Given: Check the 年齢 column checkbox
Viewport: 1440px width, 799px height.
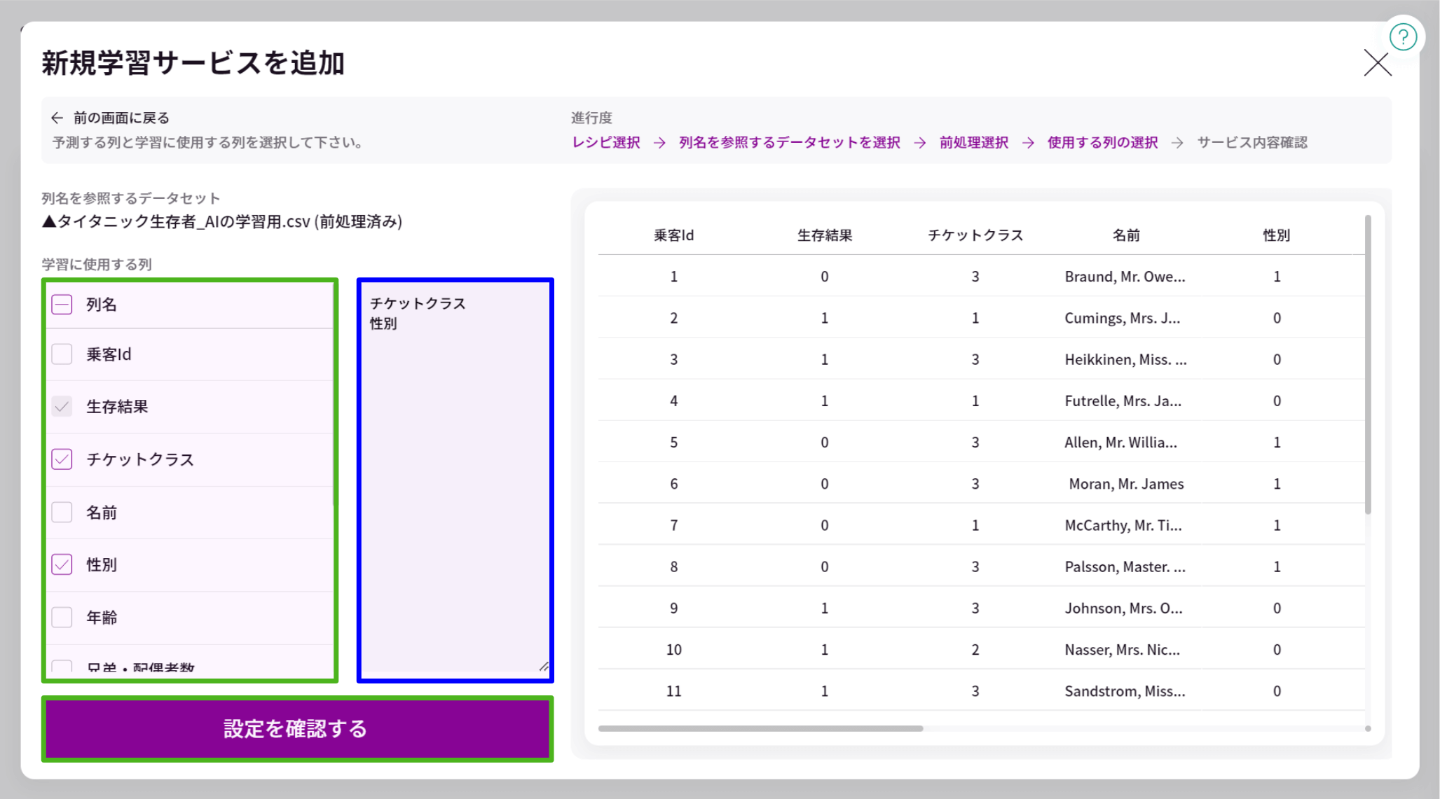Looking at the screenshot, I should tap(62, 617).
